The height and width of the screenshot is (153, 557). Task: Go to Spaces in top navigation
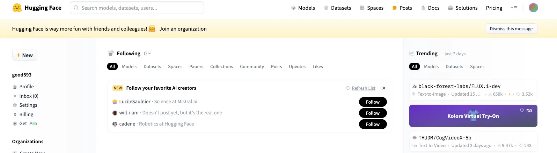(372, 8)
